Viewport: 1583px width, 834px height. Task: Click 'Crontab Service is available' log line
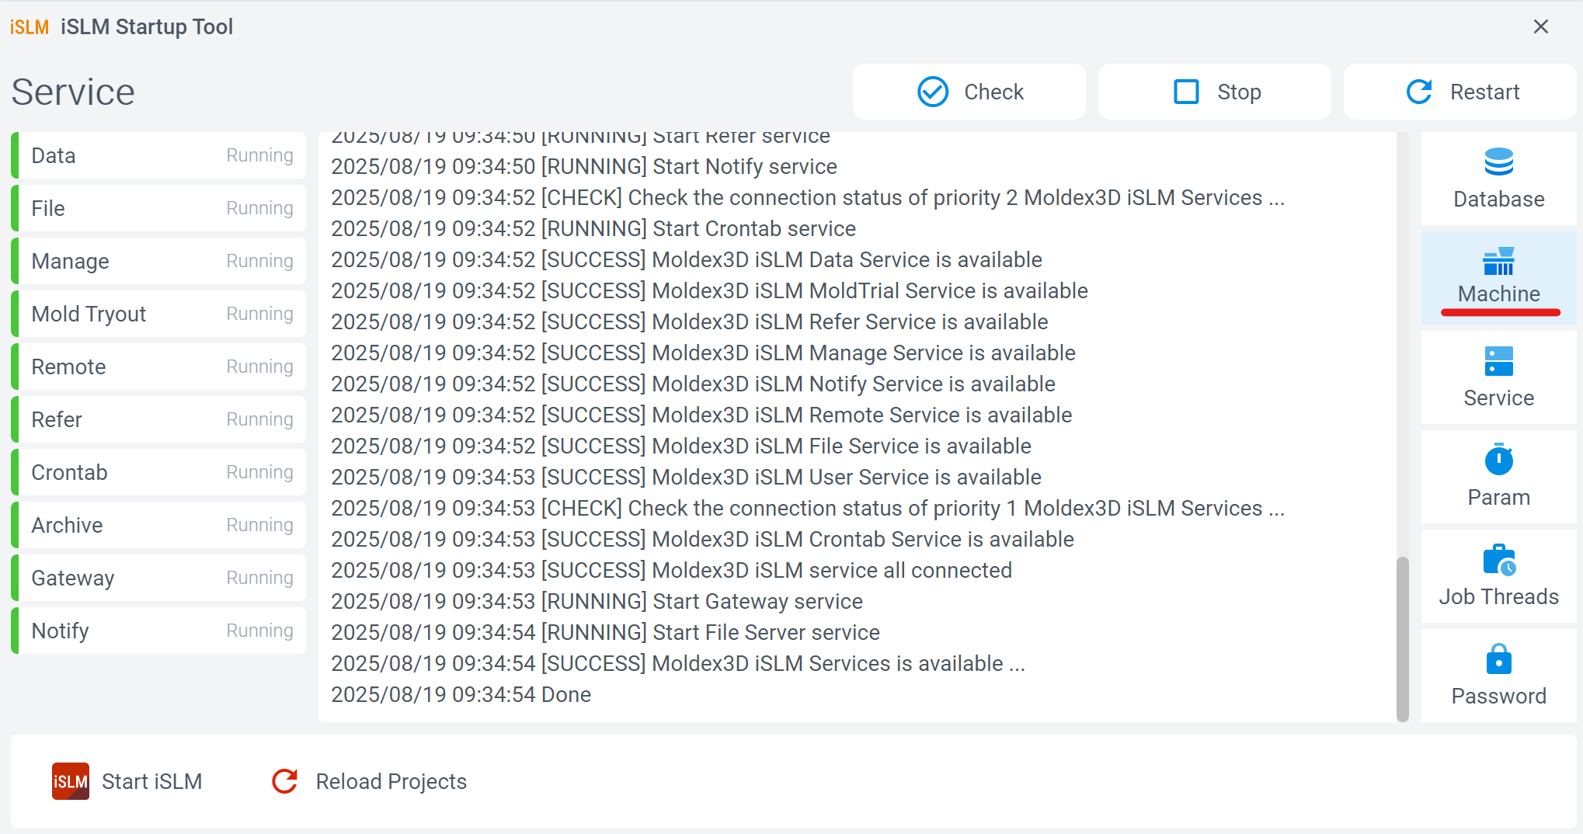pos(702,539)
